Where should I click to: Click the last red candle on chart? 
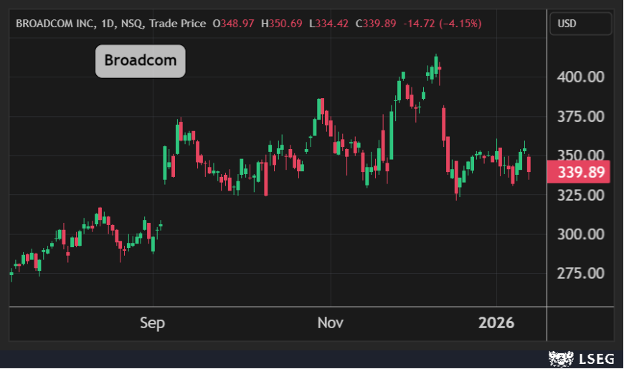point(529,164)
